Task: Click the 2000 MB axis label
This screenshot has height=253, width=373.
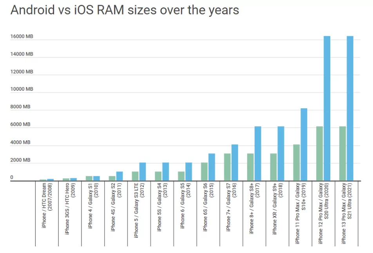Action: 20,160
